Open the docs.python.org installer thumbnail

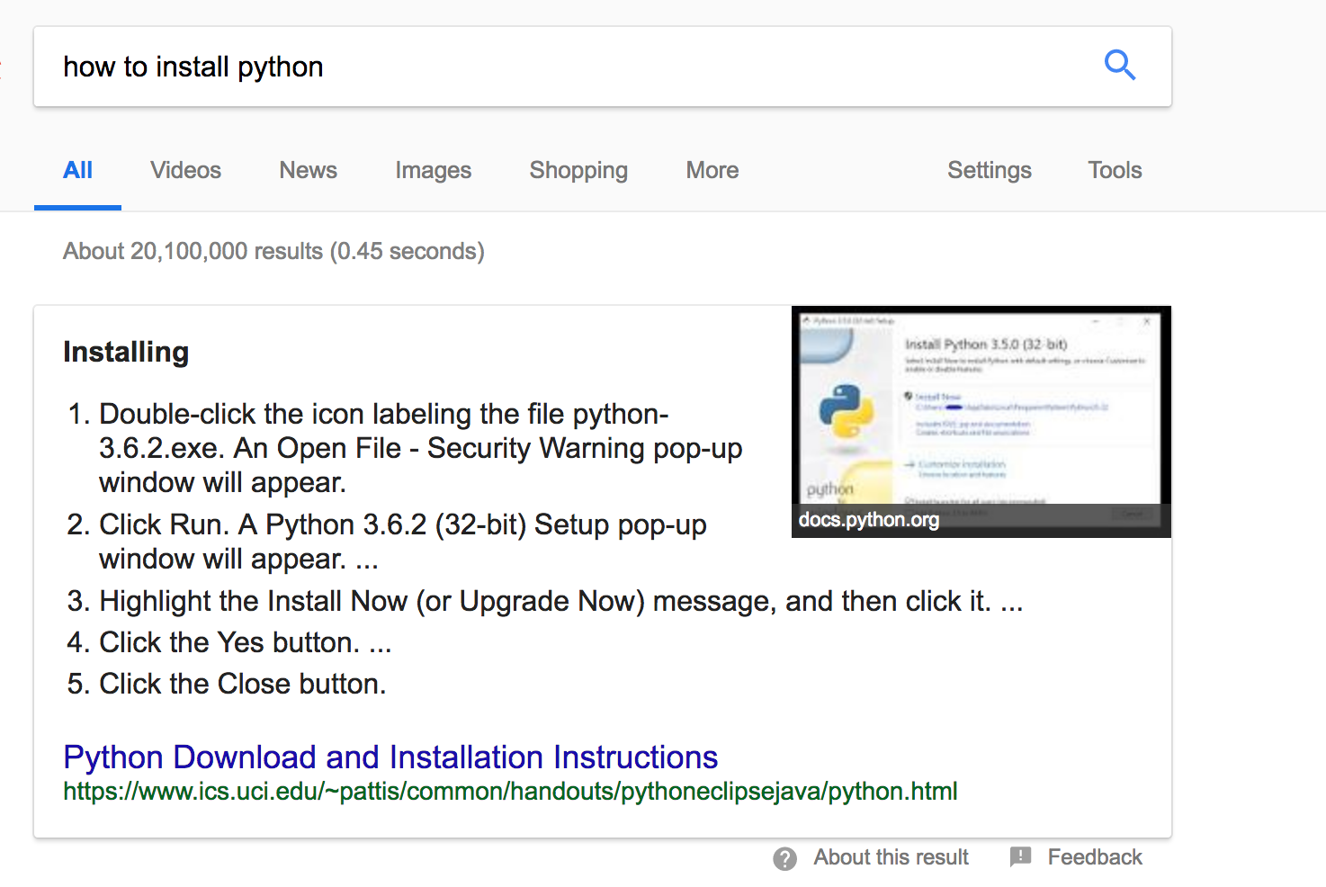[981, 422]
